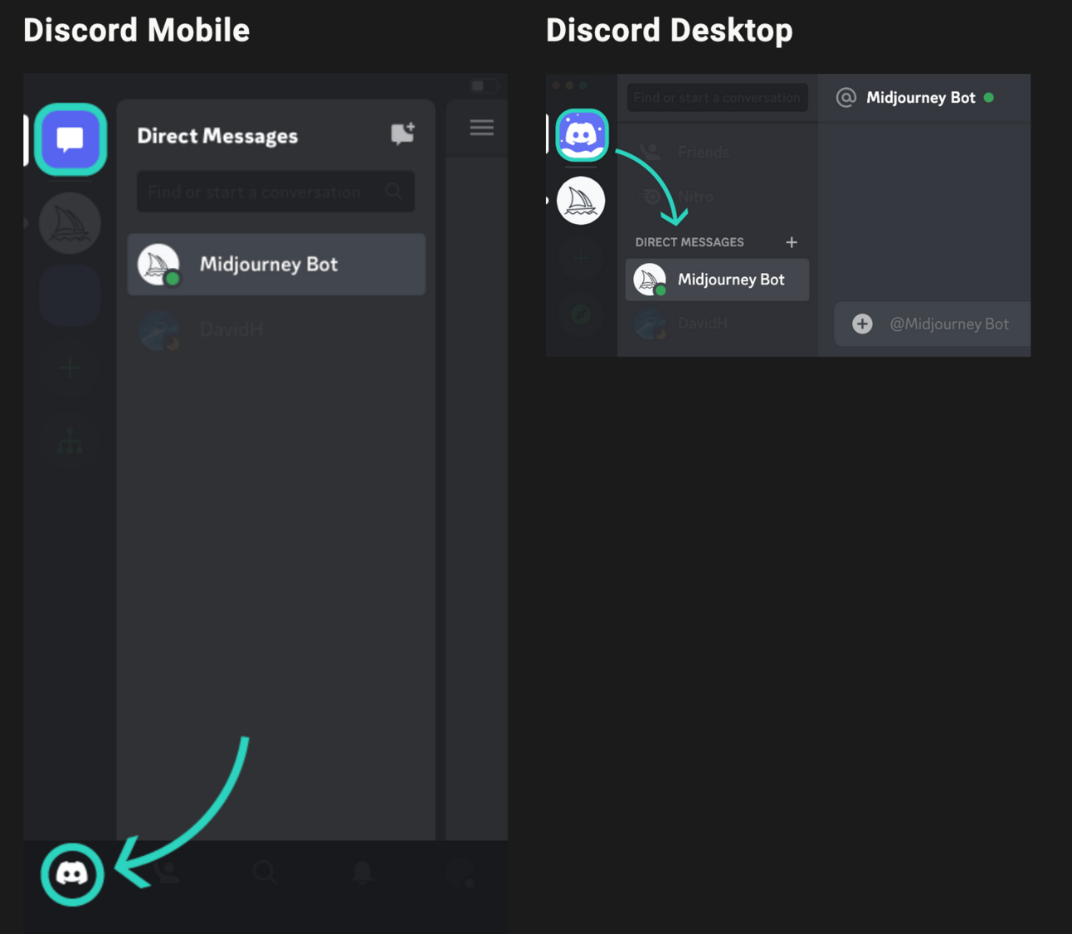This screenshot has width=1072, height=934.
Task: Click Midjourney Bot avatar in Desktop DM list
Action: [x=650, y=280]
